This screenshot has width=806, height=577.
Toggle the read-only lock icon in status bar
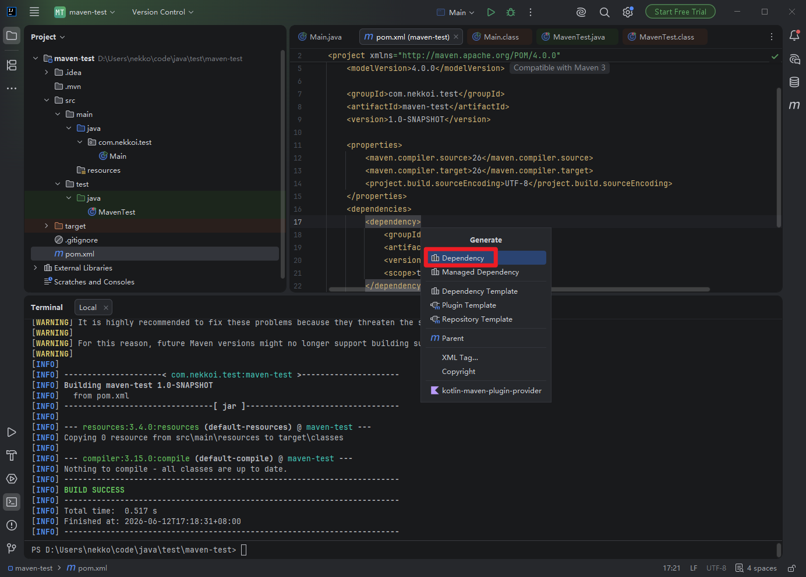pyautogui.click(x=791, y=568)
